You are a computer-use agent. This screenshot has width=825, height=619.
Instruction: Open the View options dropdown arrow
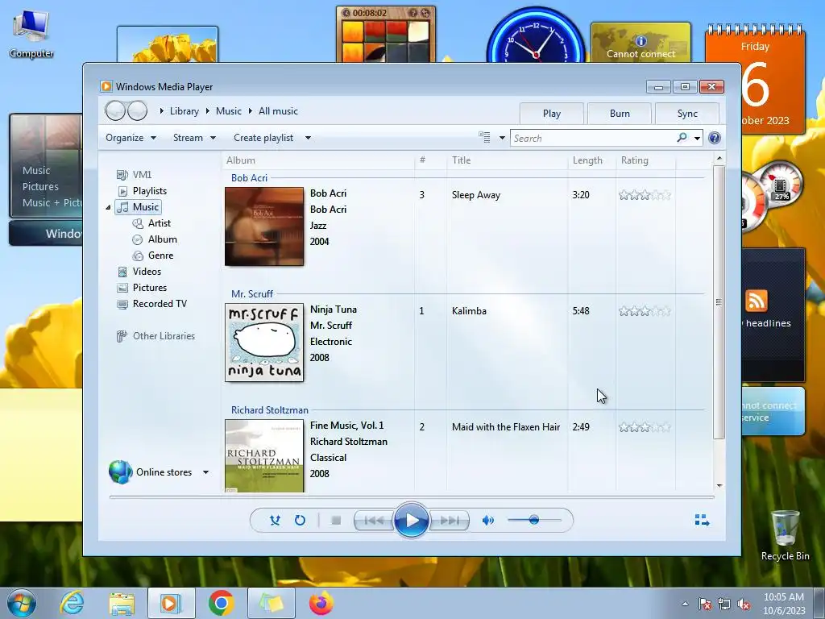click(x=502, y=138)
